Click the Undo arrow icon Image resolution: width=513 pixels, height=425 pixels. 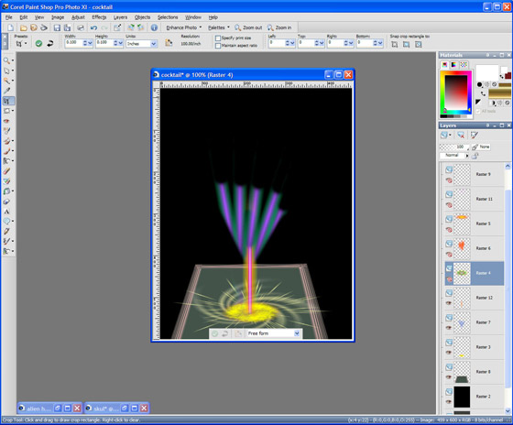pos(93,27)
